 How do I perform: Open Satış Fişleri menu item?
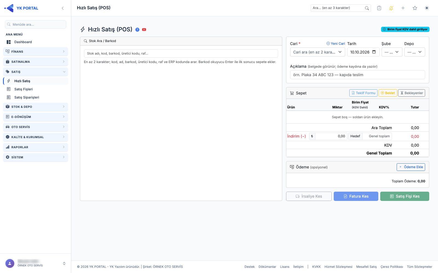pyautogui.click(x=36, y=89)
